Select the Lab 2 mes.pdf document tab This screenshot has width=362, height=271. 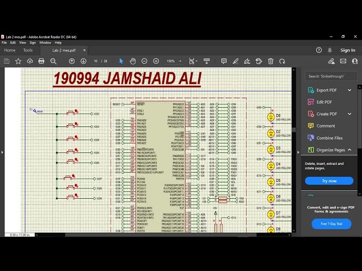(x=64, y=50)
